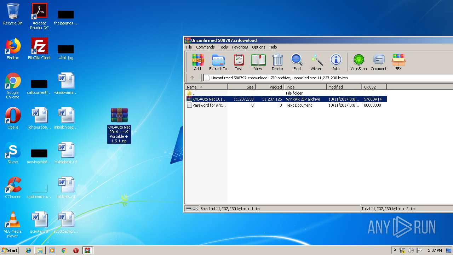Show archive Info

(x=336, y=62)
